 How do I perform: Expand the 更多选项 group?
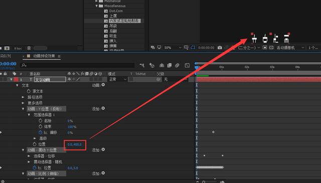point(23,103)
